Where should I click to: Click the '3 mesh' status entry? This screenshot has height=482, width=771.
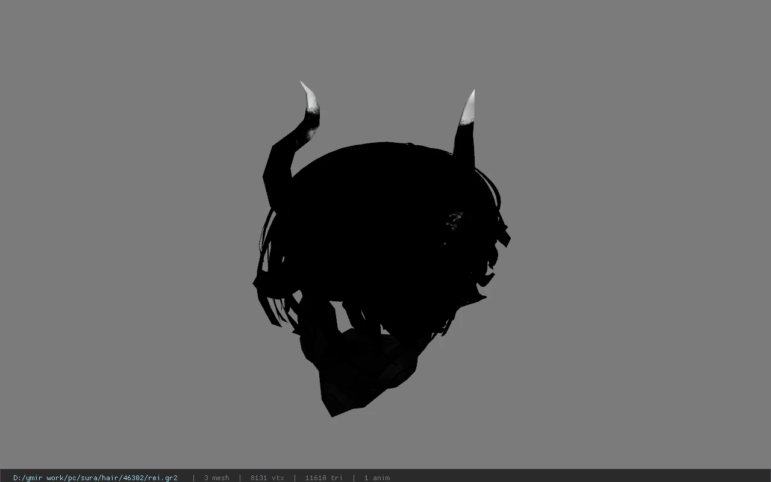[x=217, y=478]
